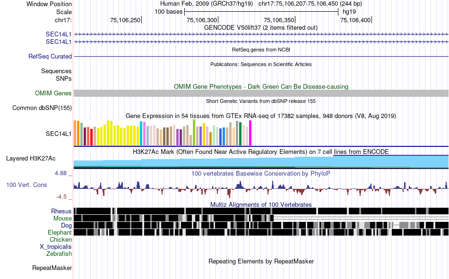Viewport: 449px width, 279px height.
Task: Click the -4.5 PhyloP lower limit value
Action: (x=61, y=197)
